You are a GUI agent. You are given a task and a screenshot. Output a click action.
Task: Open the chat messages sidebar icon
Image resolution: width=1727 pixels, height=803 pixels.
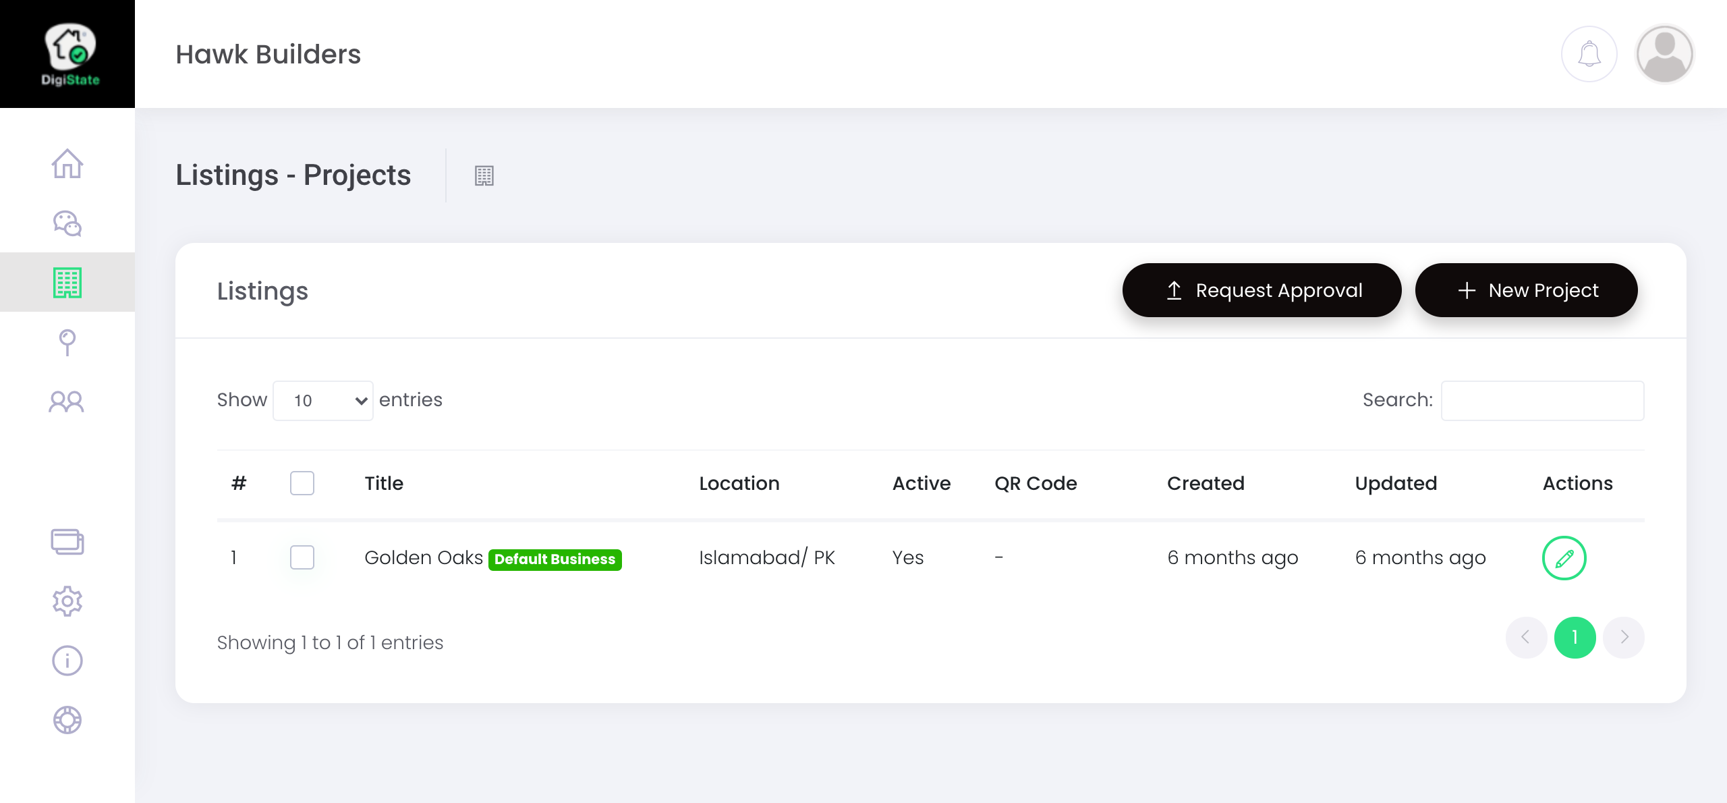[67, 223]
